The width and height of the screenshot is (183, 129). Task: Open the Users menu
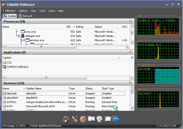52,11
